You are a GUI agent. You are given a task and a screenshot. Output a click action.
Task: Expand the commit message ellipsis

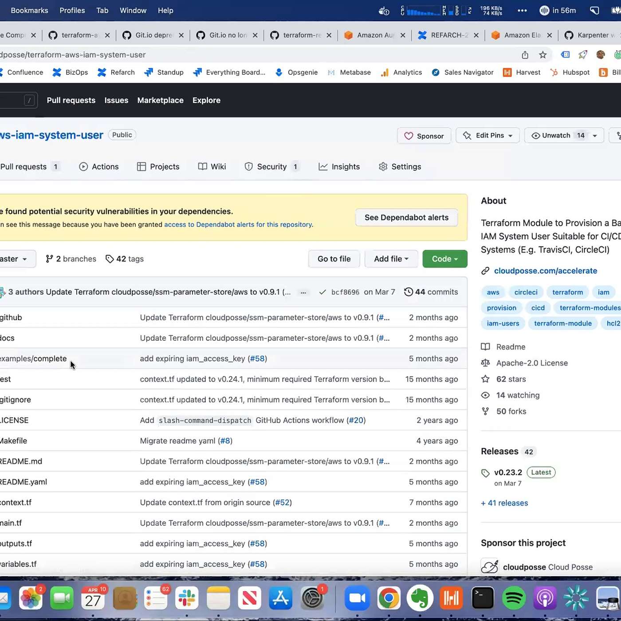point(303,292)
